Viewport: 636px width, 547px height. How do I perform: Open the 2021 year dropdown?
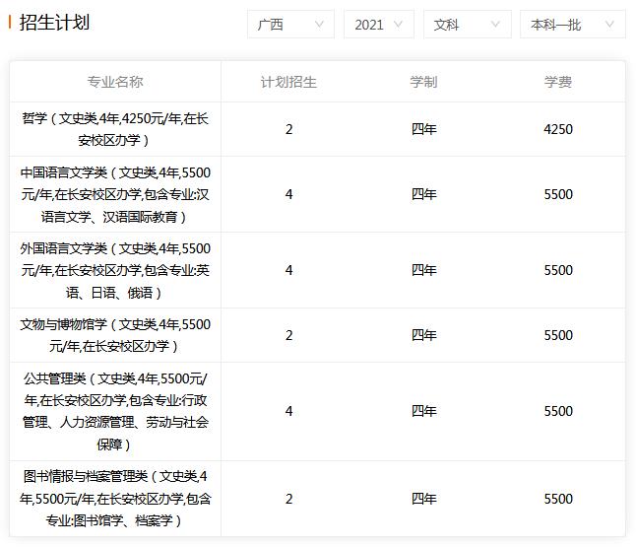378,25
